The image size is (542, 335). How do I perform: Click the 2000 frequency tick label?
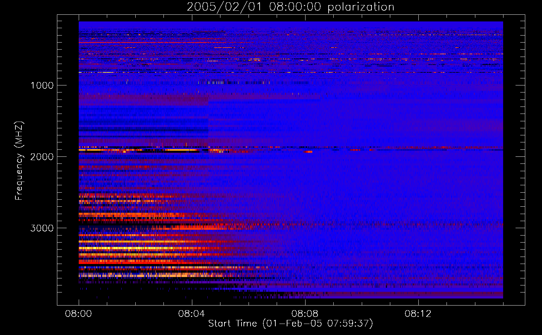coord(42,157)
